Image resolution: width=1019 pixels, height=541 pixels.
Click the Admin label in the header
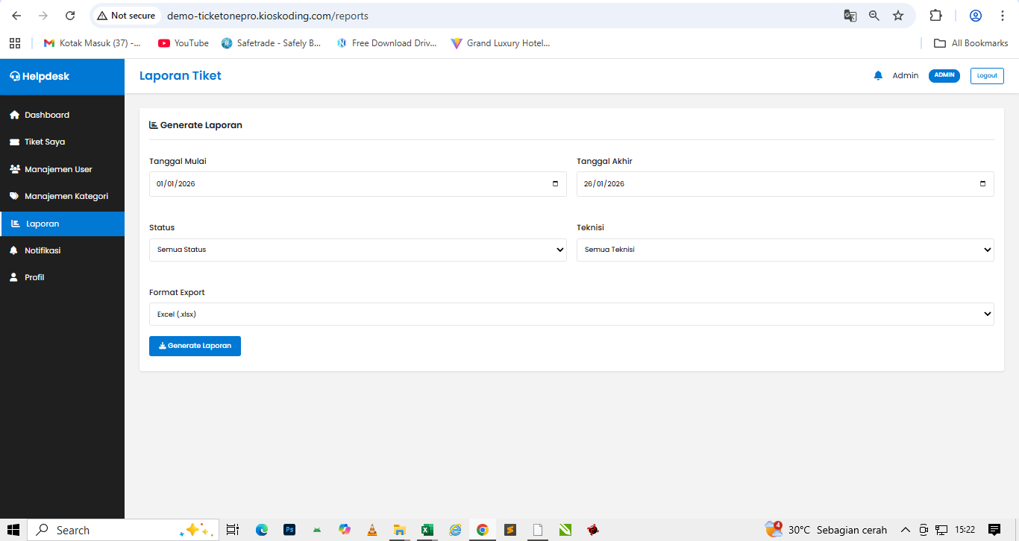pos(906,75)
